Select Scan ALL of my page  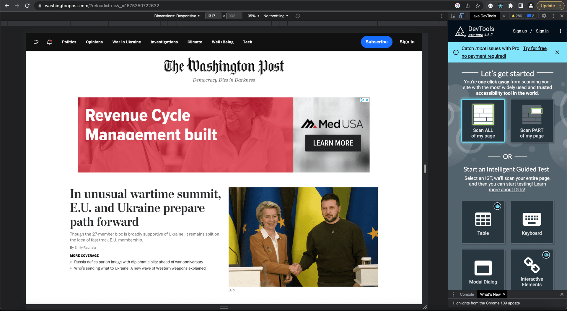click(483, 121)
